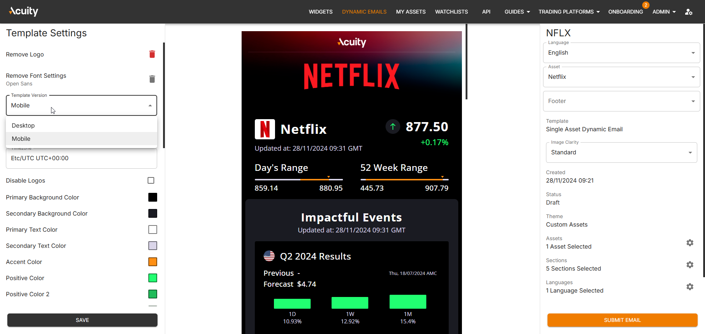The height and width of the screenshot is (334, 705).
Task: Select the Mobile option in the list
Action: 82,139
